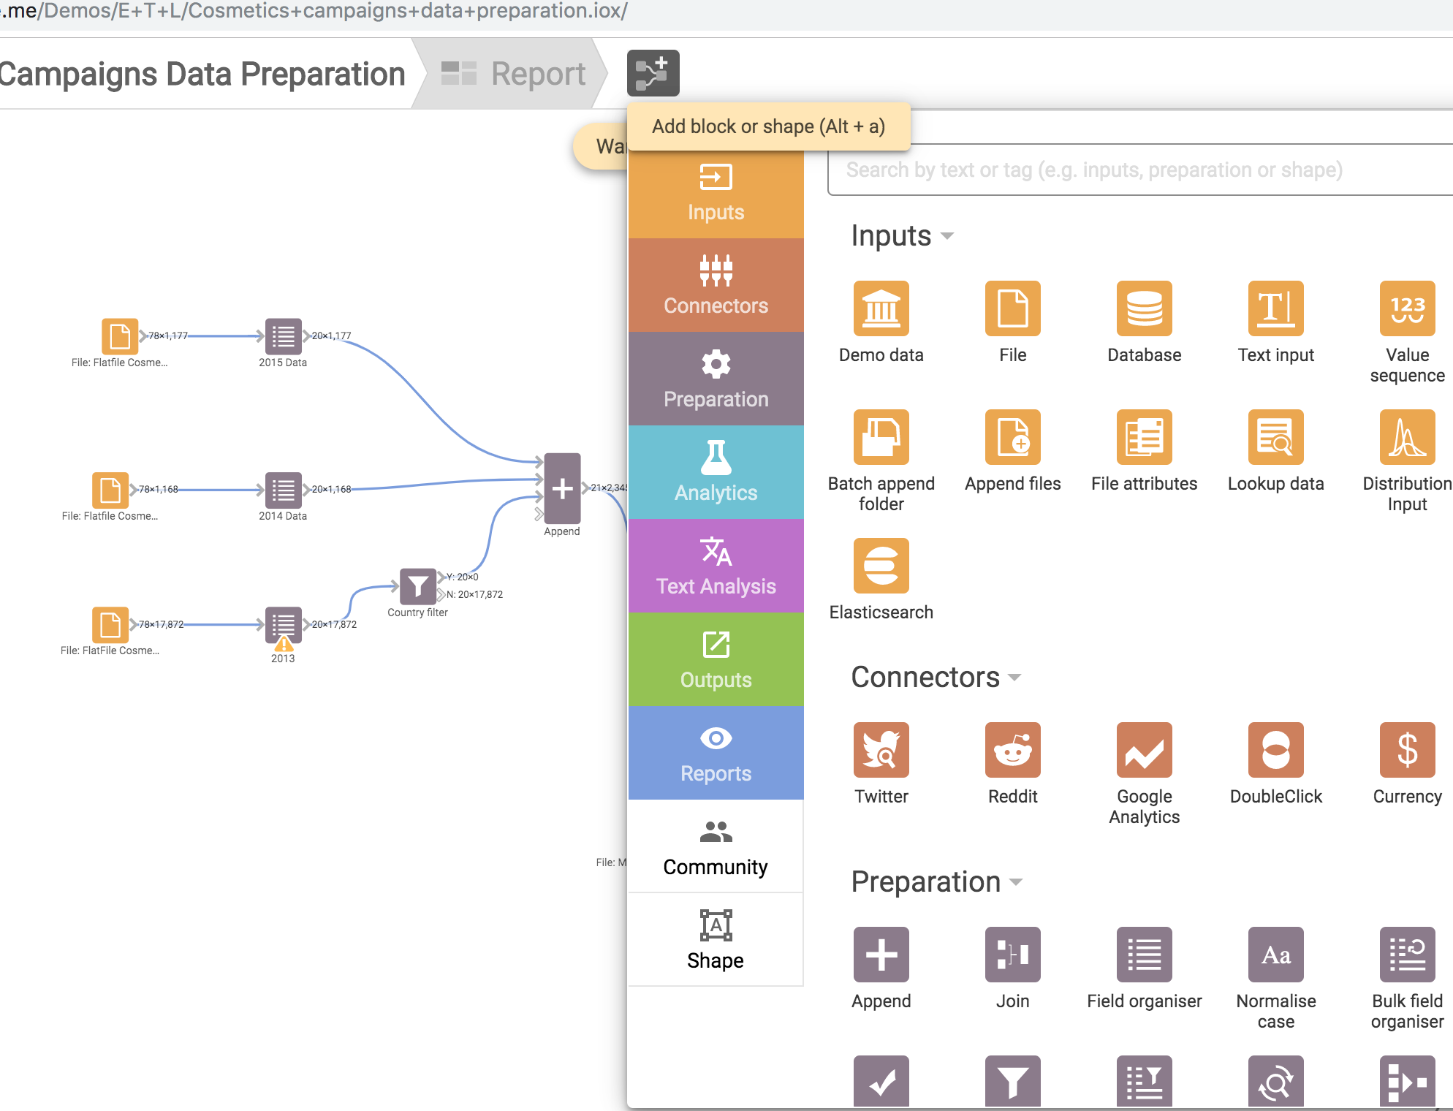Click the Shape button
Viewport: 1453px width, 1111px height.
tap(716, 941)
